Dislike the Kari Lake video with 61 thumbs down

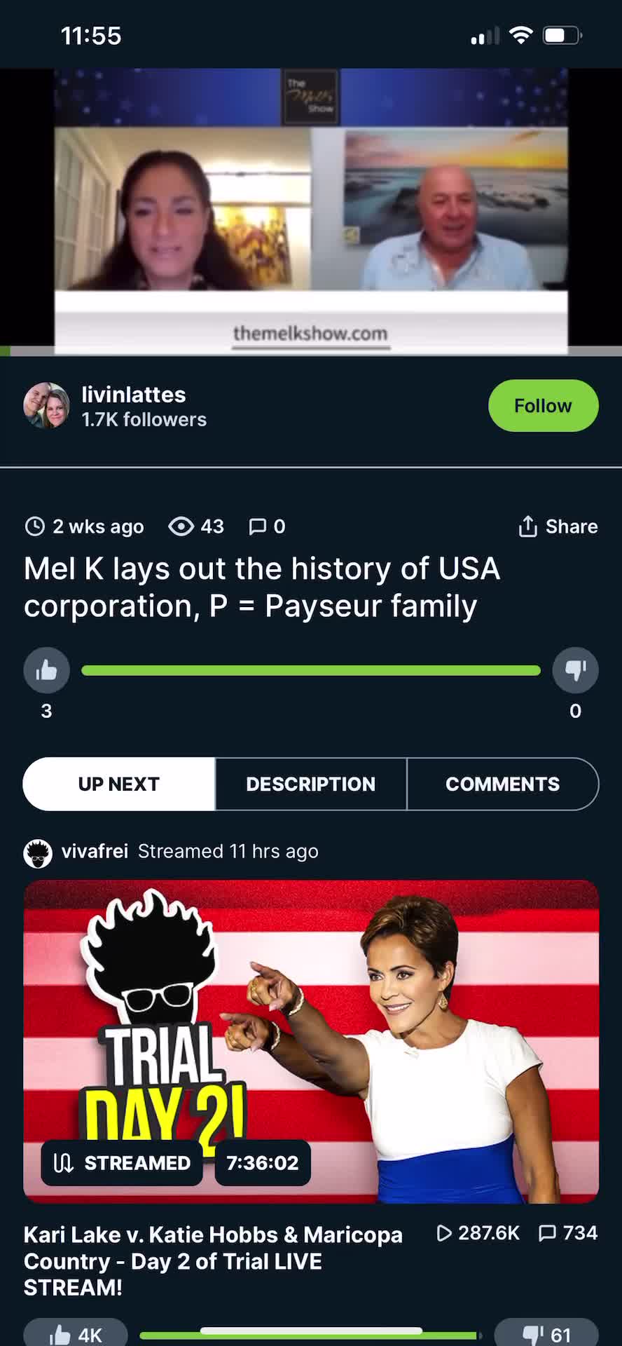546,1333
